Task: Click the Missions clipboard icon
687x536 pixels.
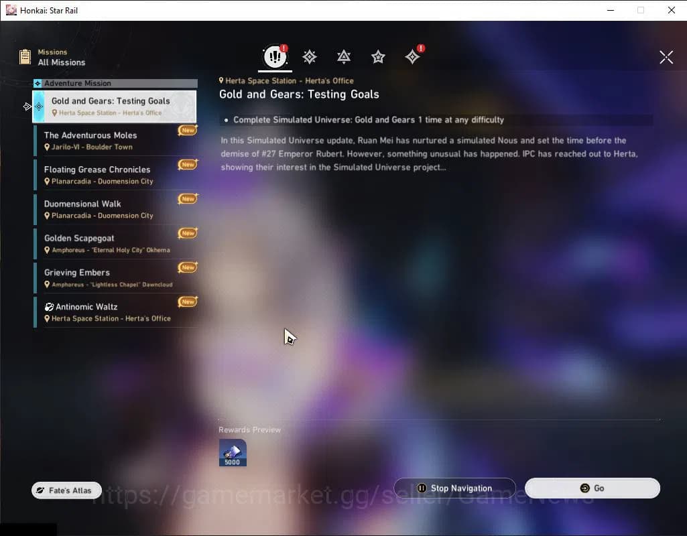Action: [x=25, y=56]
